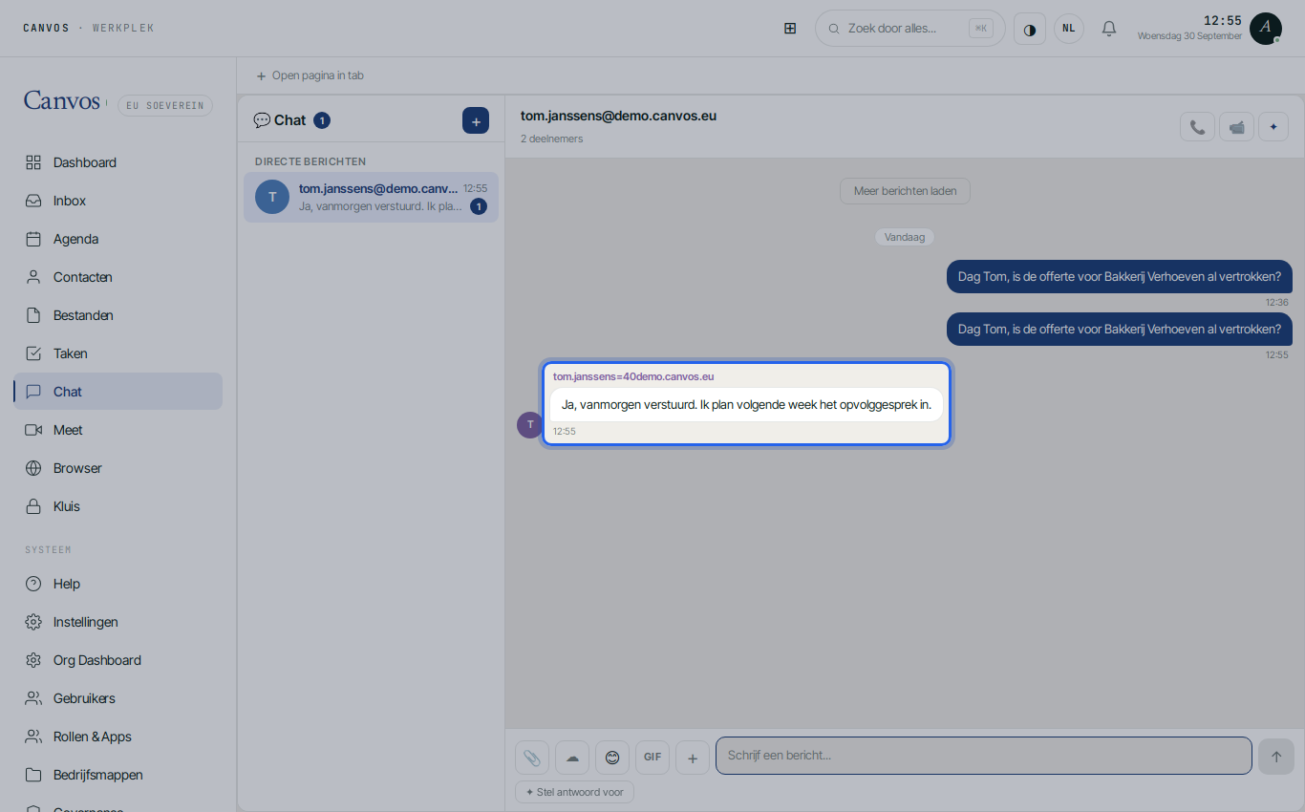This screenshot has width=1305, height=812.
Task: Click the Help question-mark icon
Action: (33, 584)
